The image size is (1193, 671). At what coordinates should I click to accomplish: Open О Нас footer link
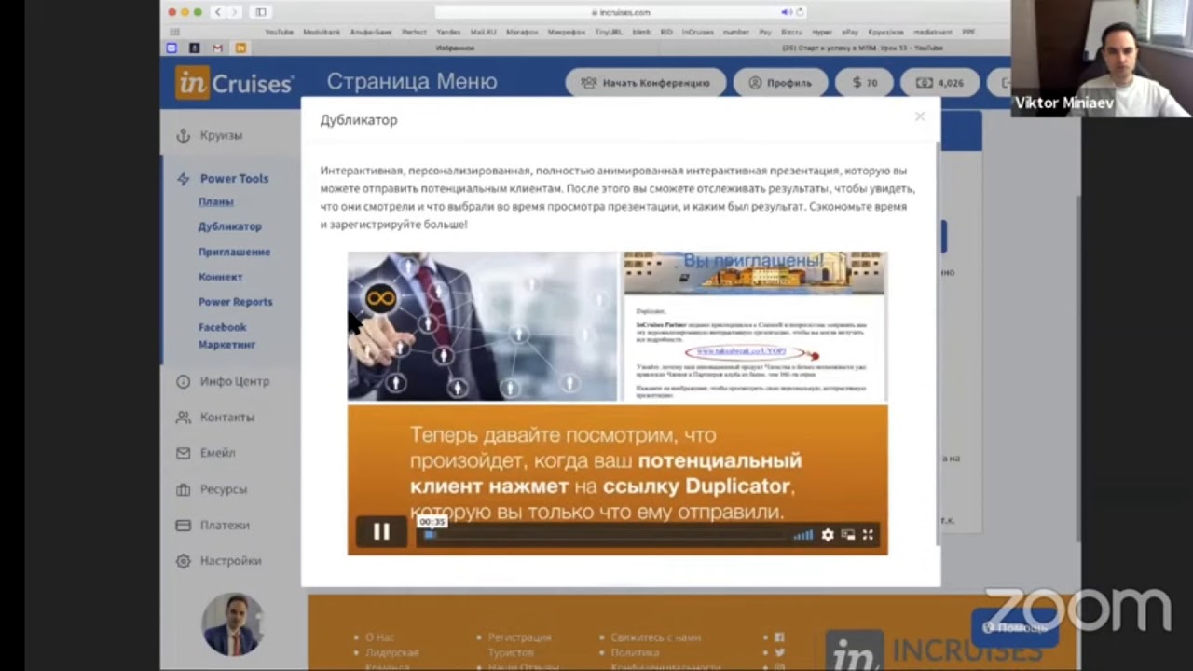(379, 637)
